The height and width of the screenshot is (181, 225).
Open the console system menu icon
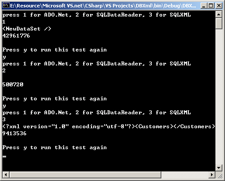pos(6,5)
